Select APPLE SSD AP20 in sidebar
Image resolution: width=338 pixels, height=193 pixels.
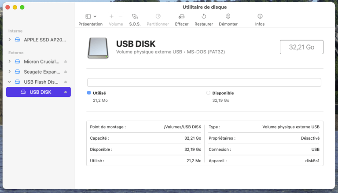coord(45,40)
